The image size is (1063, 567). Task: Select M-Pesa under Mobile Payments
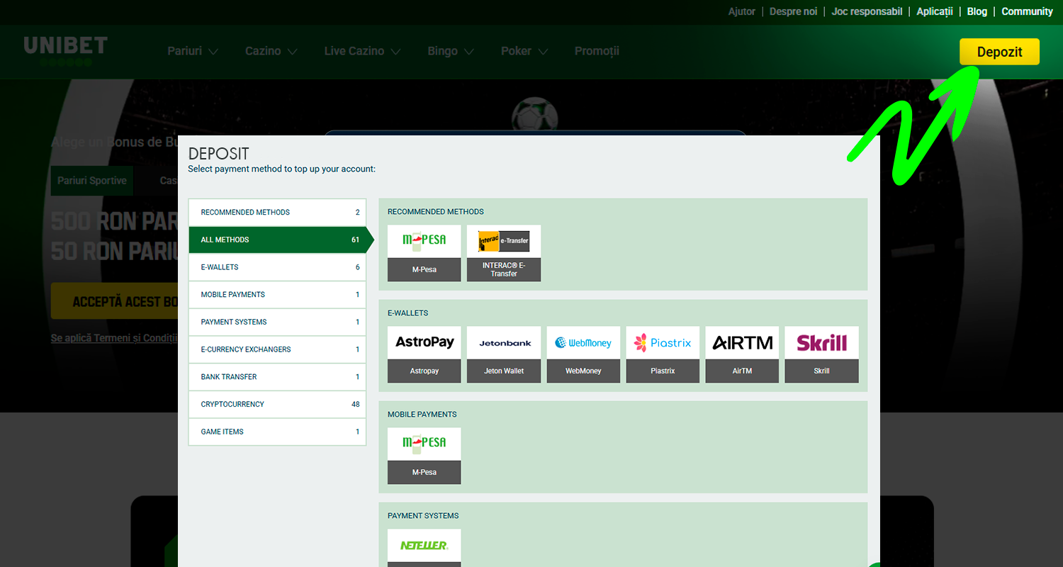[x=424, y=455]
